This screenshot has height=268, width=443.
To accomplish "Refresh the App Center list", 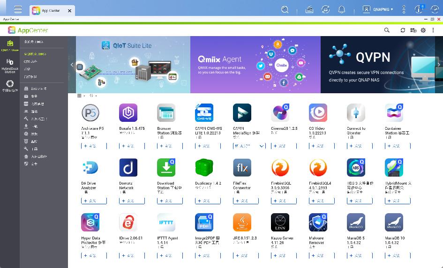I will point(403,30).
